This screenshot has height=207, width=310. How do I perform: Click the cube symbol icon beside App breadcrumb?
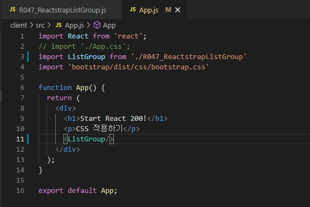97,25
